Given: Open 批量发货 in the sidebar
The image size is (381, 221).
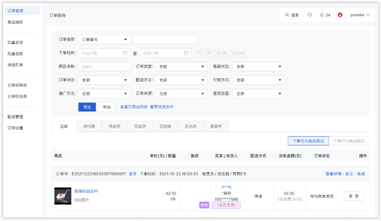Looking at the screenshot, I should tap(15, 43).
